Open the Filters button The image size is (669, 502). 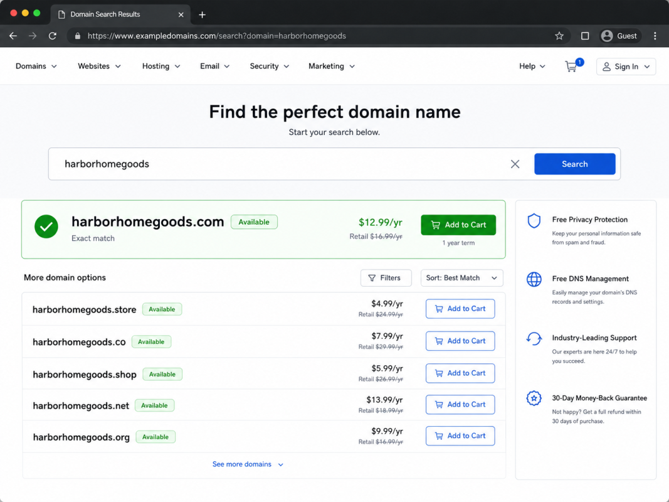point(386,278)
